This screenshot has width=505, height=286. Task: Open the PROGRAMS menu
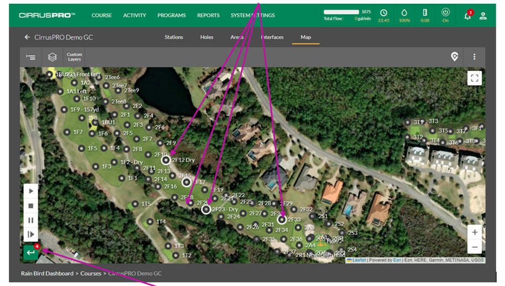point(172,15)
